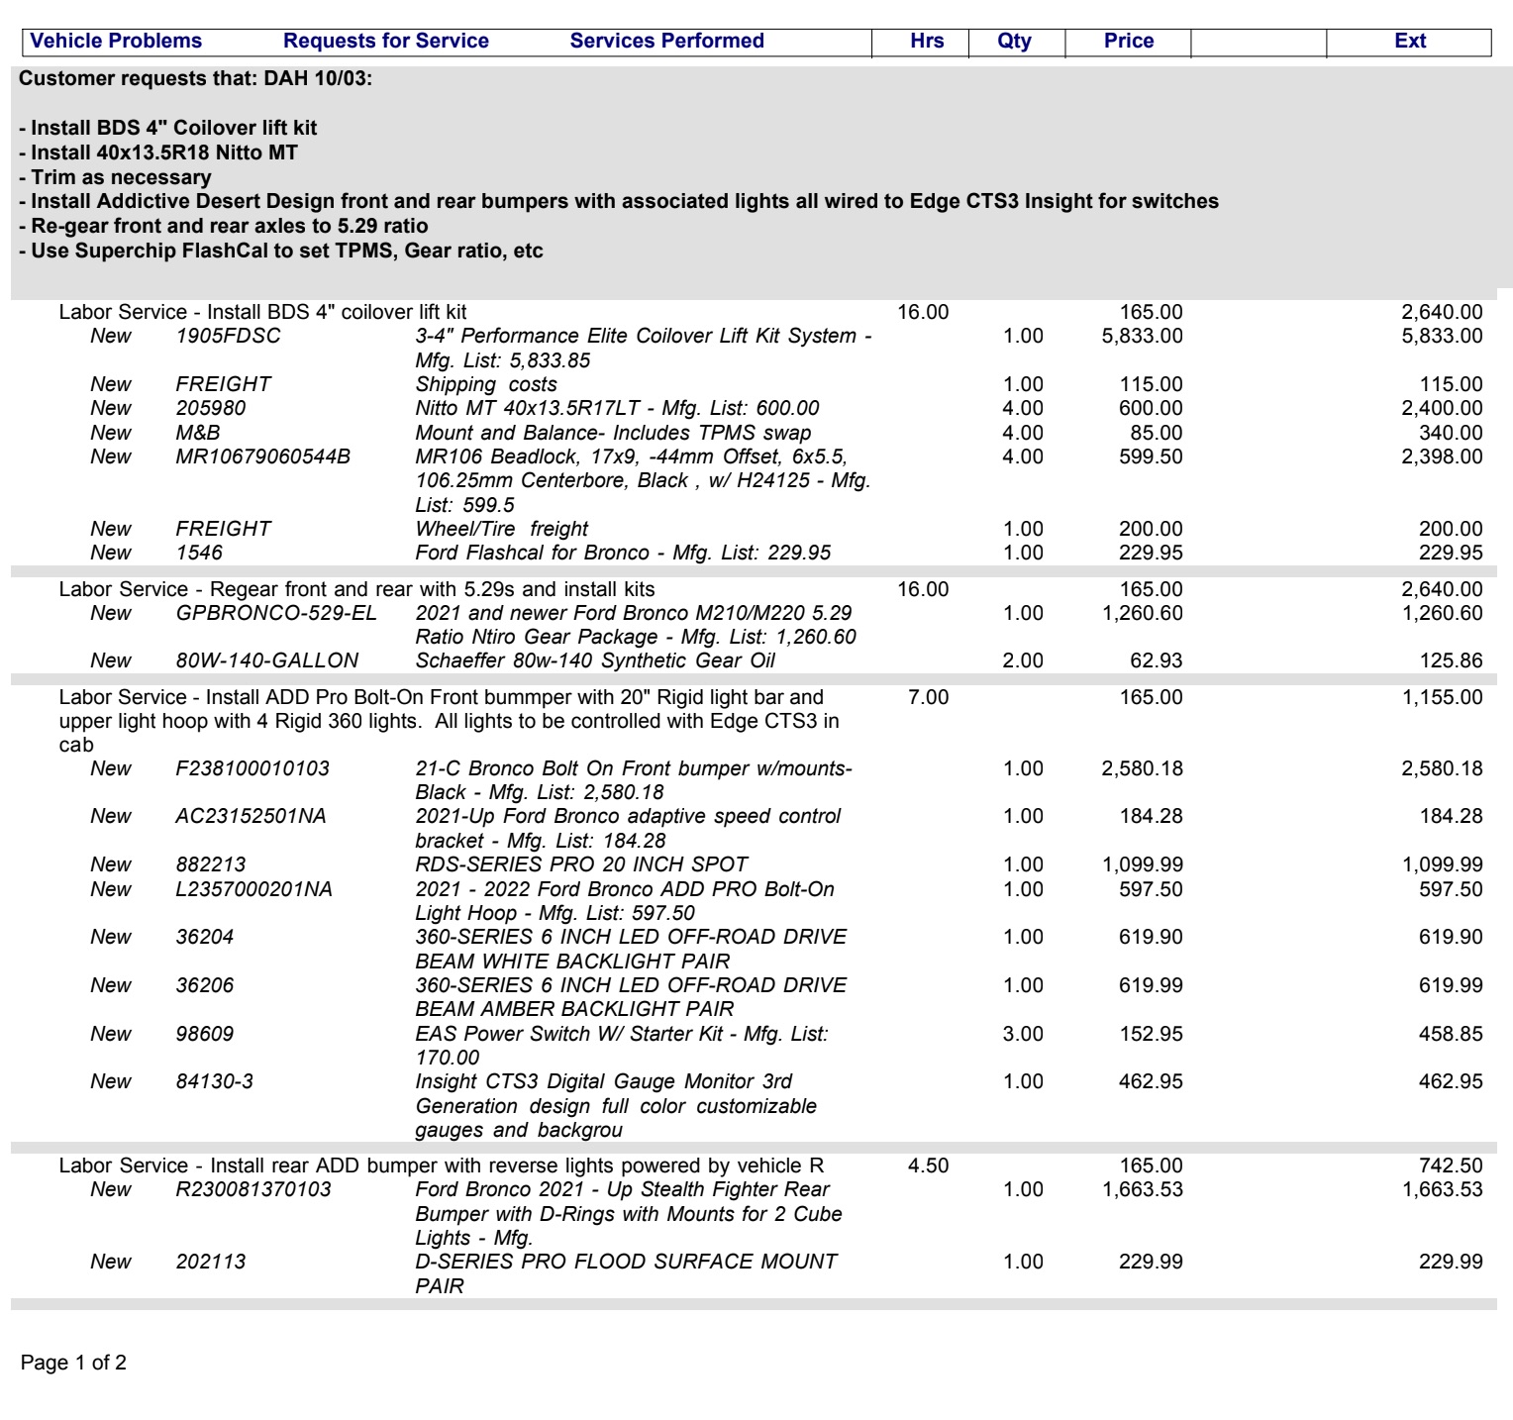Select part number "MR10679060544B"
The height and width of the screenshot is (1420, 1513).
pos(263,457)
